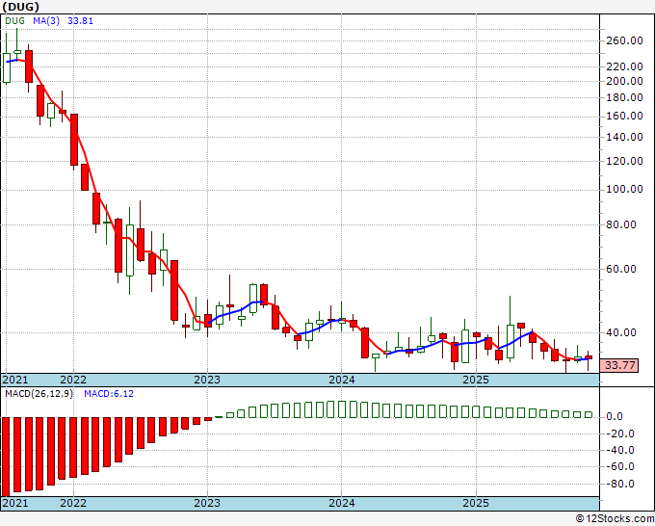
Task: Click 2022 on the MACD time axis
Action: (73, 503)
